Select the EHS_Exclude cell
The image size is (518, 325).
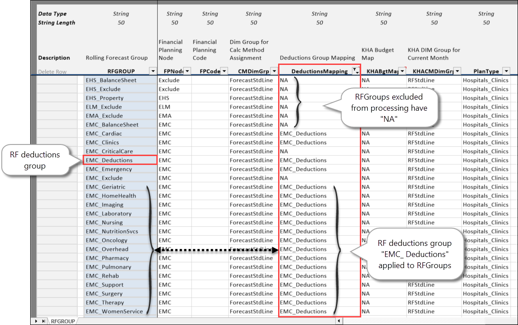120,89
